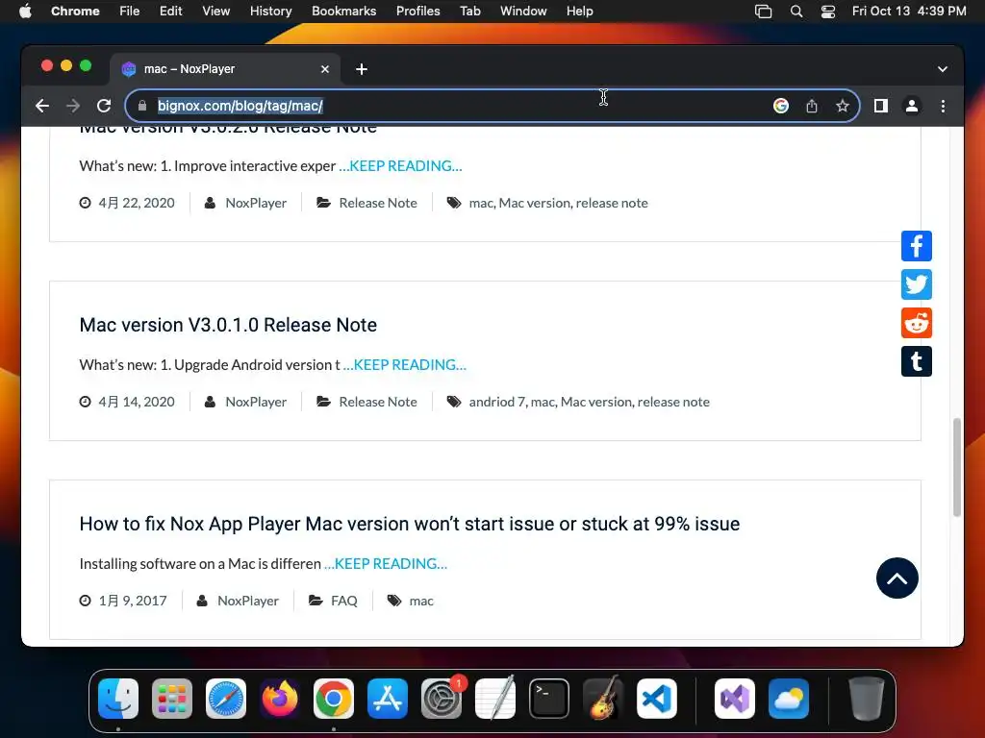Expand the tab search dropdown
The width and height of the screenshot is (985, 738).
943,69
